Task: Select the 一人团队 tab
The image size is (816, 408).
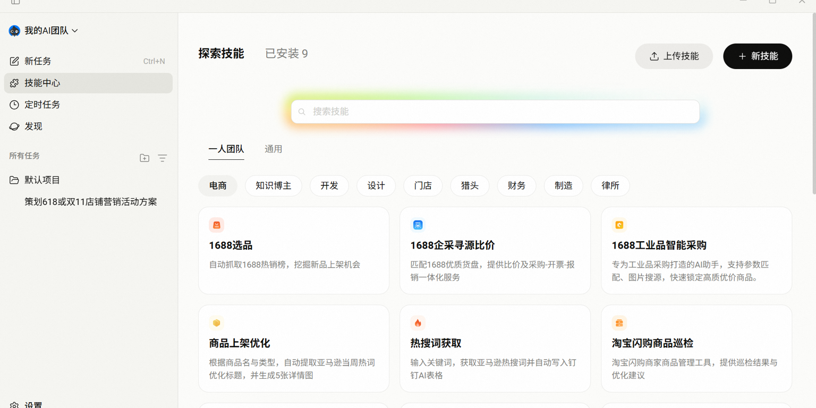Action: 226,149
